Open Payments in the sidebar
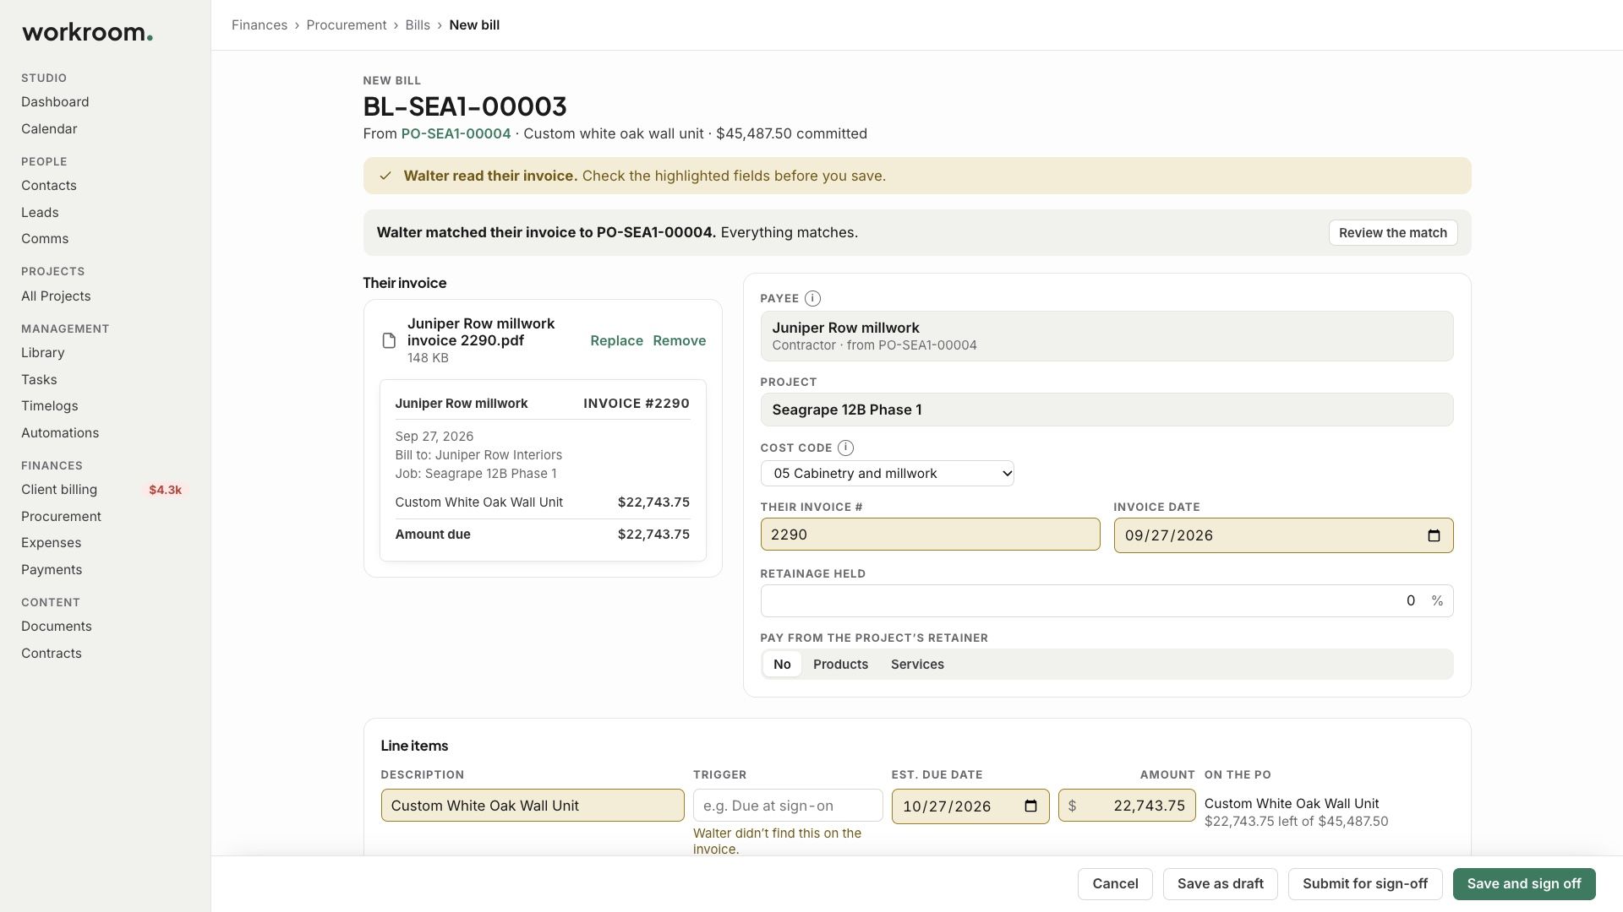Image resolution: width=1623 pixels, height=912 pixels. 52,569
